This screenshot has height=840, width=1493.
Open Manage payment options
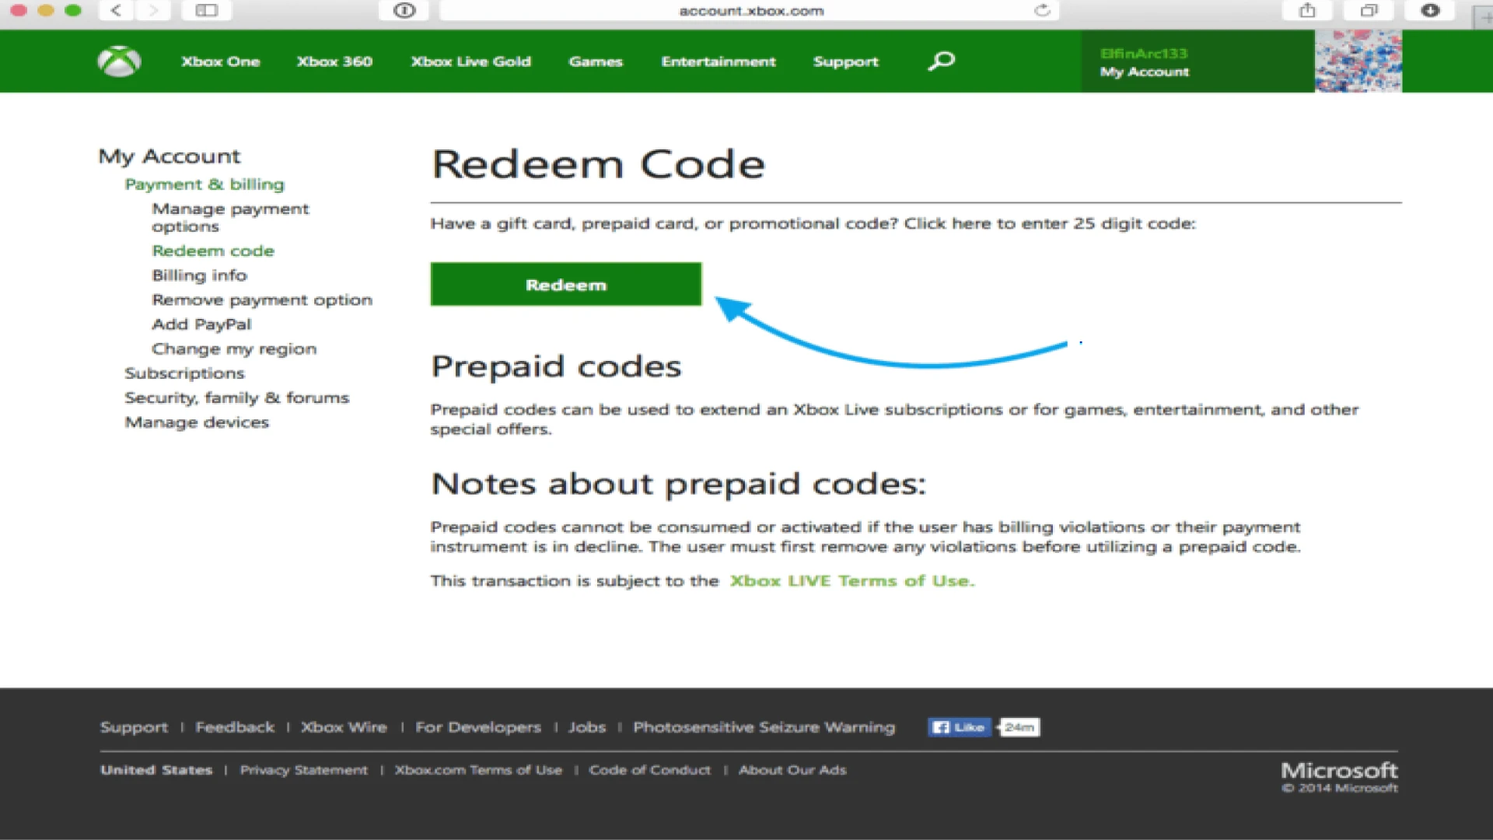pyautogui.click(x=230, y=218)
